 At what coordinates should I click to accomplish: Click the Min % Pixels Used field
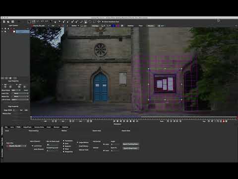[53, 145]
